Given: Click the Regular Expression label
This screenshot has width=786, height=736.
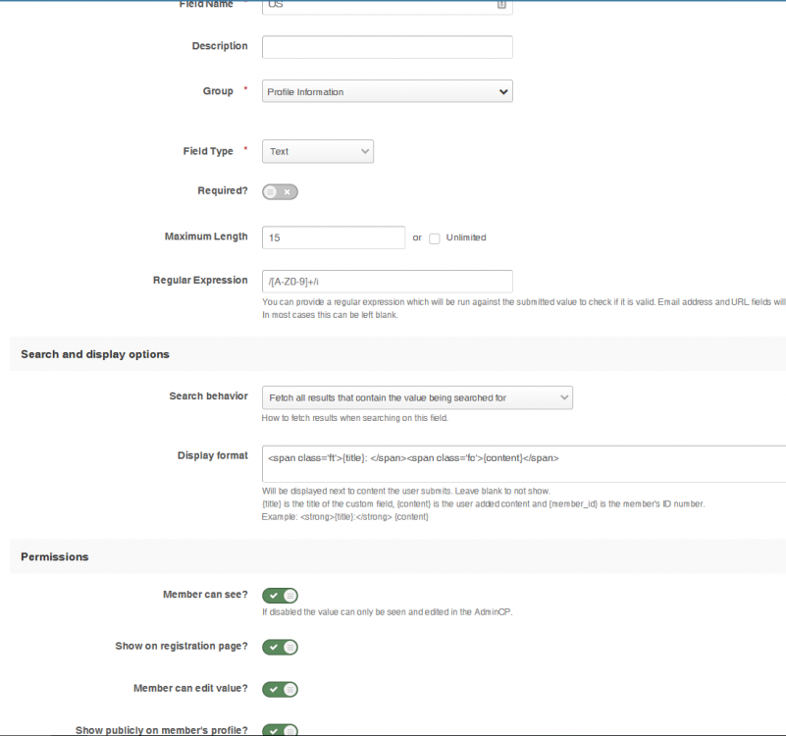Looking at the screenshot, I should point(200,280).
